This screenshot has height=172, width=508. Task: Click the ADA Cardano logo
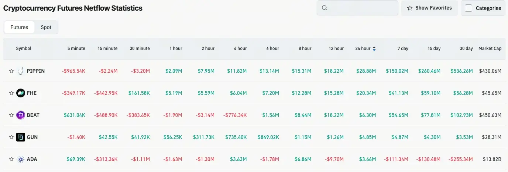pos(21,159)
